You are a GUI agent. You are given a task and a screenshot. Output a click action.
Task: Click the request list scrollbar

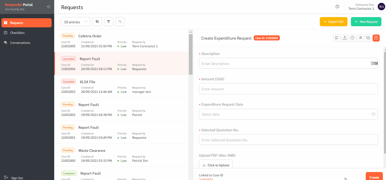[191, 54]
